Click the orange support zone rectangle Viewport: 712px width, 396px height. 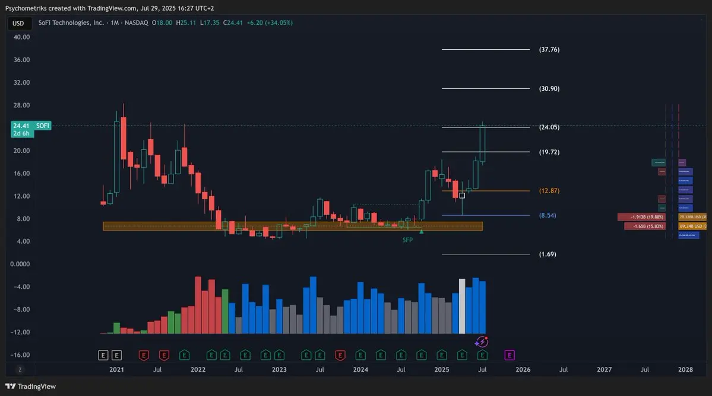292,226
